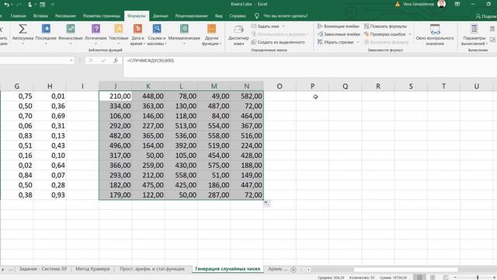Open the Date and Time functions library

137,34
